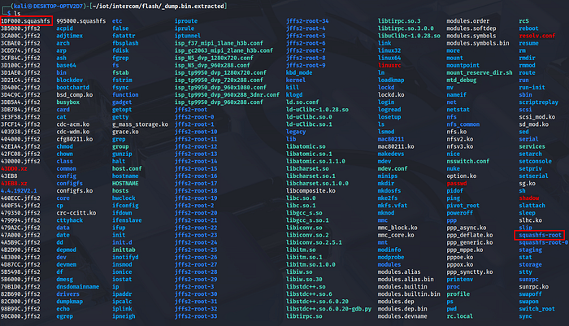Click isp_f37_mipi_1lane_h3b.conf file name

pyautogui.click(x=219, y=43)
